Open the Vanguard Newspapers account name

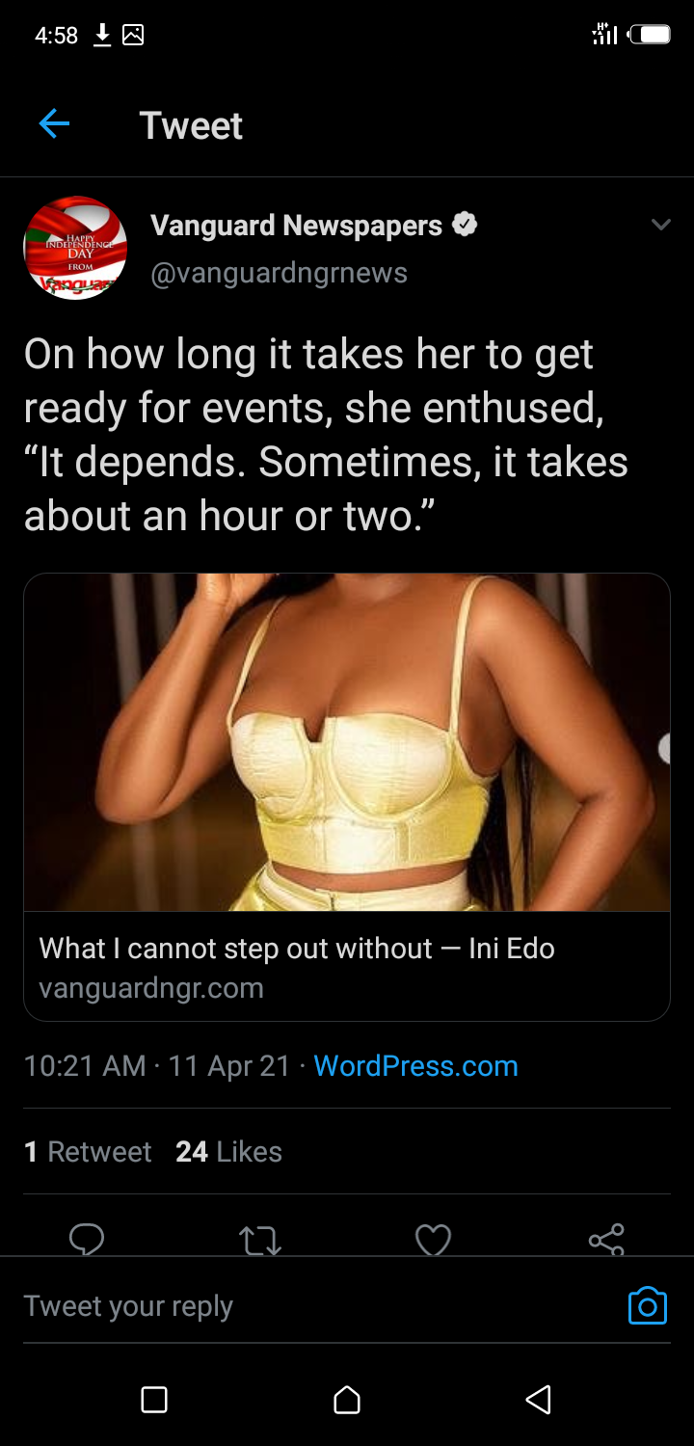click(x=297, y=225)
